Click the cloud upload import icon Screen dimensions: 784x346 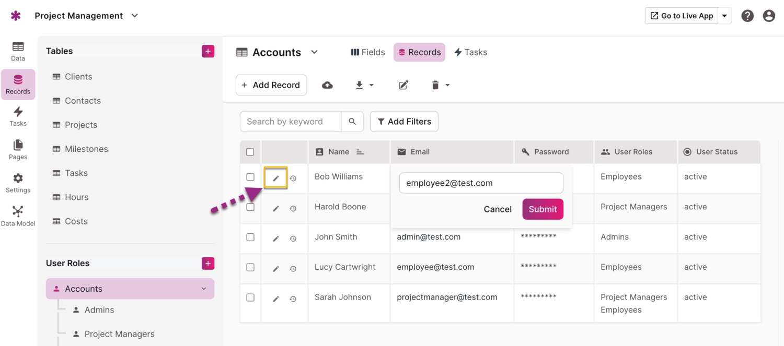click(327, 85)
